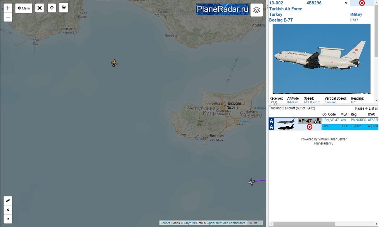Viewport: 379px width, 227px height.
Task: Open the gear Menu button
Action: 24,8
